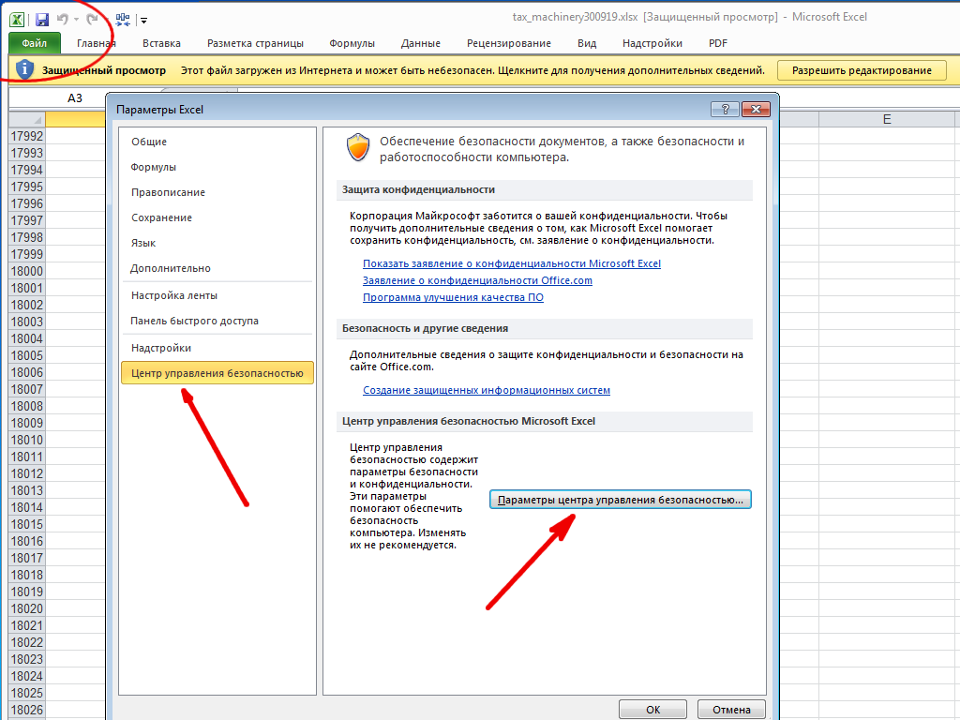Switch to the Формулы ribbon tab
Screen dimensions: 960x720
(x=352, y=43)
